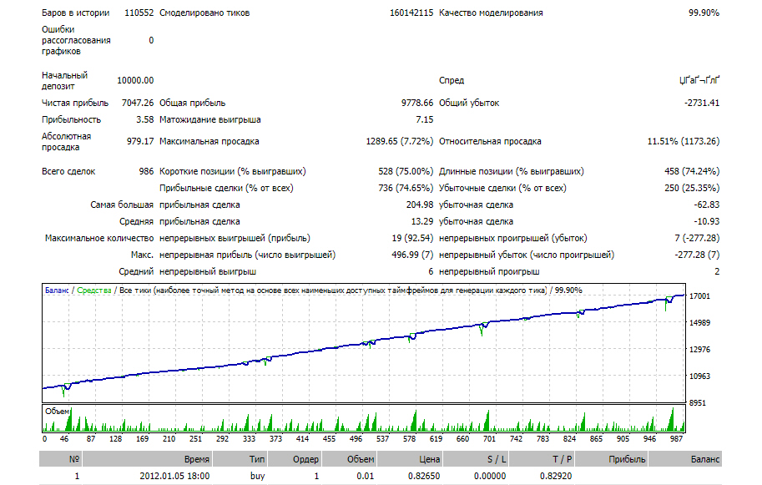The height and width of the screenshot is (485, 762).
Task: Select maximal drawdown 1289.65 (7.72%)
Action: (x=400, y=141)
